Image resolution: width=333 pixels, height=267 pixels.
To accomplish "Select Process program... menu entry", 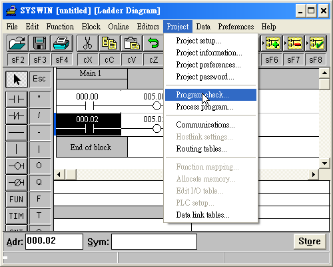I will 211,107.
